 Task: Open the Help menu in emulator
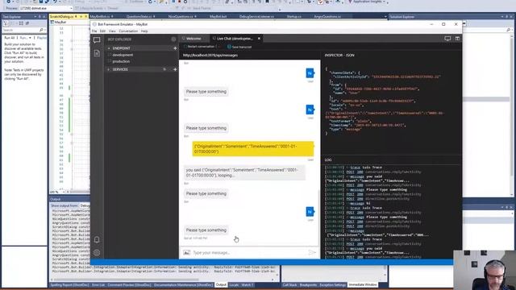click(144, 31)
